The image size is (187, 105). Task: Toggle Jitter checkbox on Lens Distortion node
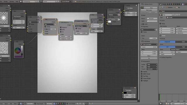coord(61,29)
